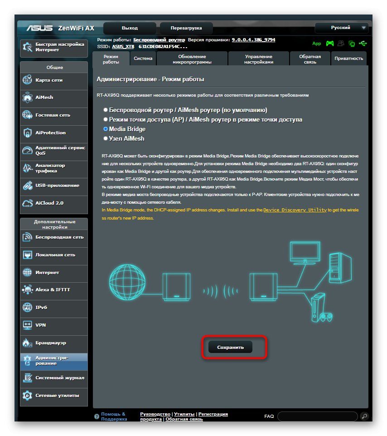The height and width of the screenshot is (436, 387).
Task: Open Брандмауэр menu label
Action: (x=51, y=343)
